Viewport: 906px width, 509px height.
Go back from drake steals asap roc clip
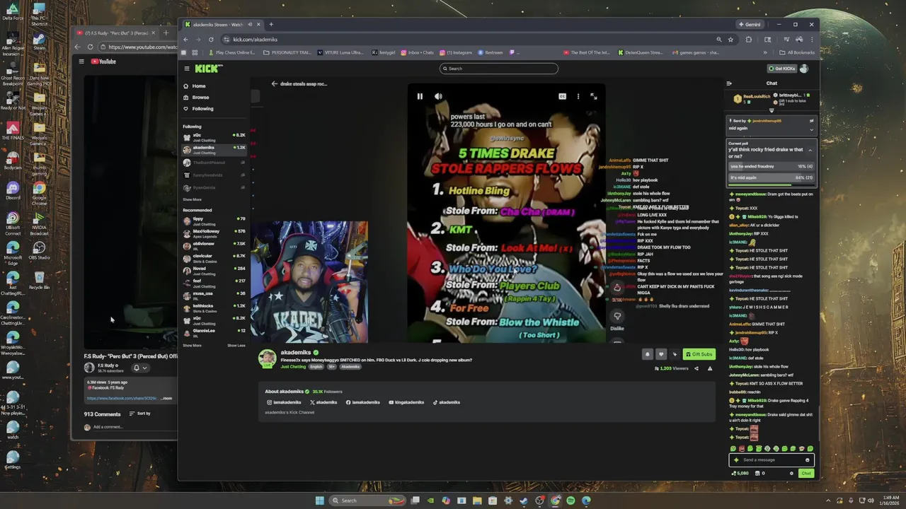tap(275, 83)
